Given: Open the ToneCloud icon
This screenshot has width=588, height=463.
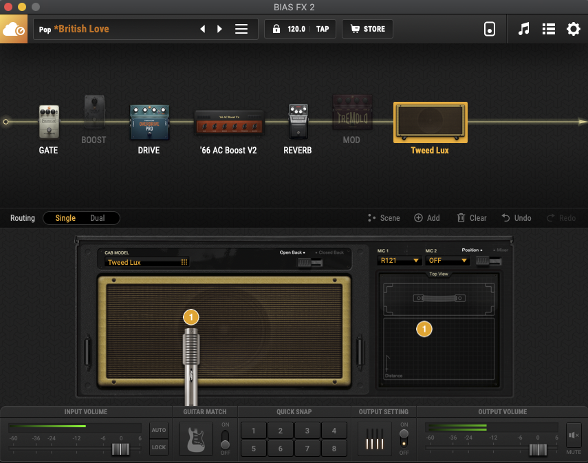Looking at the screenshot, I should [x=14, y=30].
